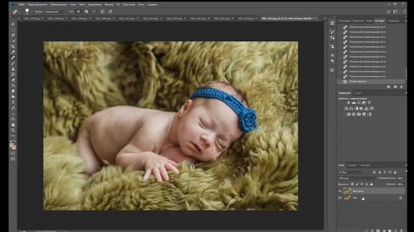
Task: Open the 'Изображение' menu
Action: click(x=58, y=5)
